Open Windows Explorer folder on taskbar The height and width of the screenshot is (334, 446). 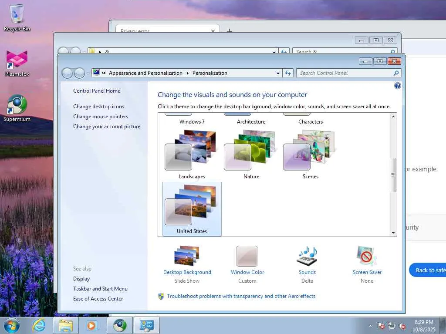point(66,325)
